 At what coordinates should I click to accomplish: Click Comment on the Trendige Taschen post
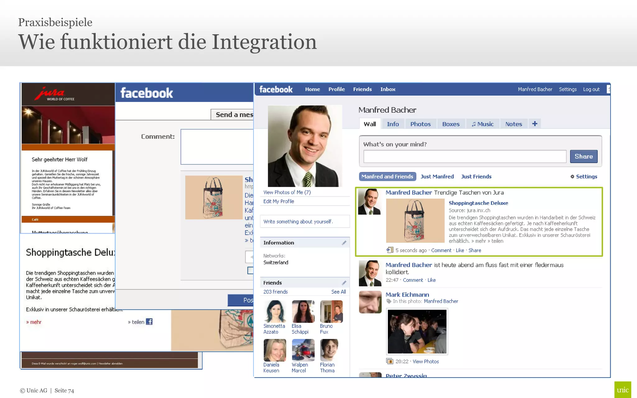tap(441, 250)
